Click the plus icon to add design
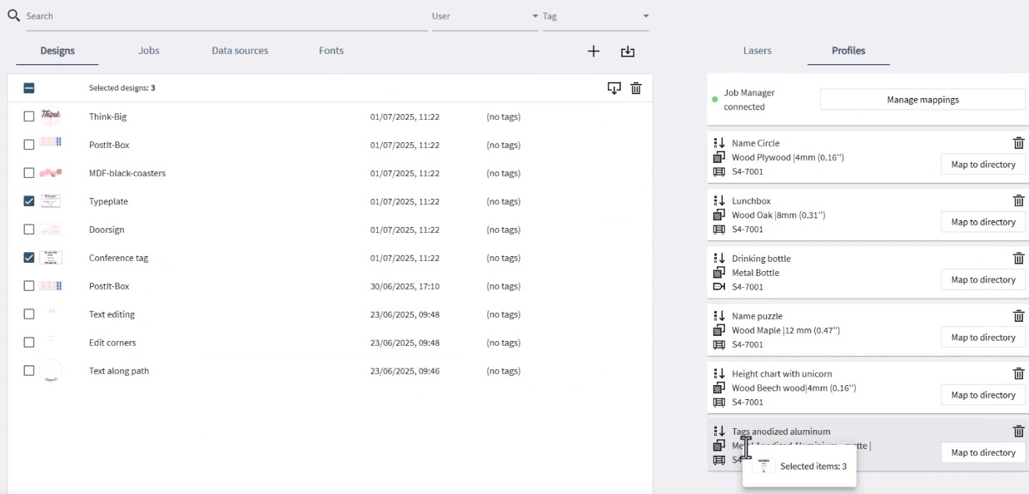 (x=594, y=52)
